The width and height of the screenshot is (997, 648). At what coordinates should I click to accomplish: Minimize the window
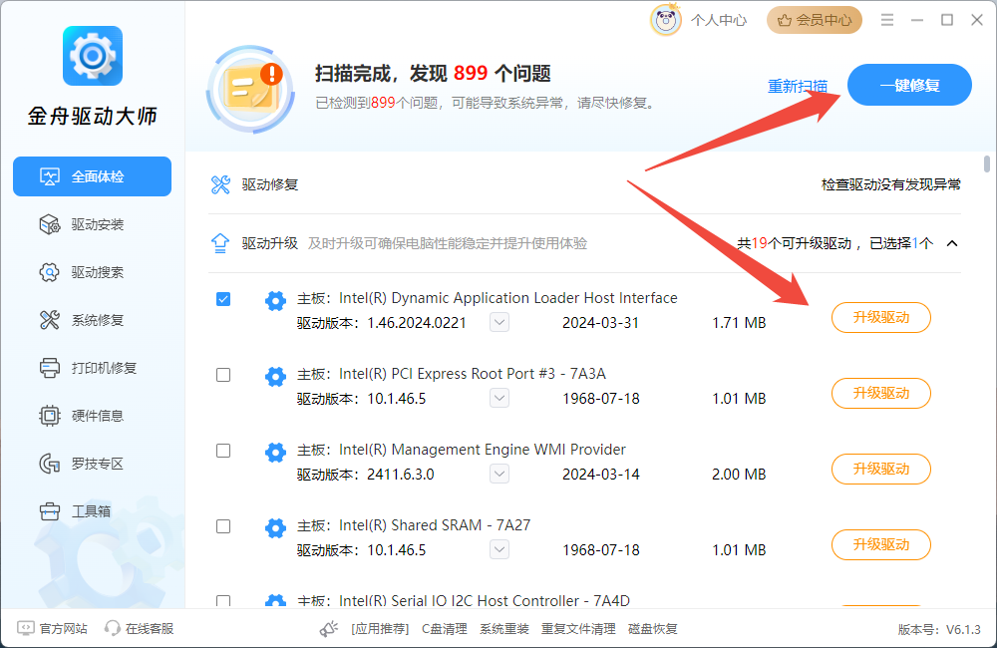click(917, 20)
